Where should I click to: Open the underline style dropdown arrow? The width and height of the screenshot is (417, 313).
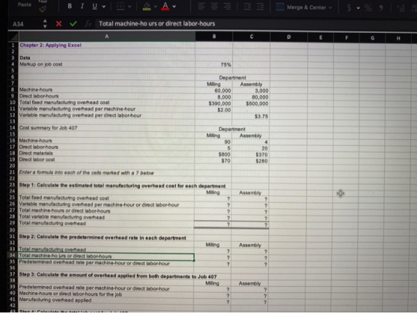coord(104,7)
